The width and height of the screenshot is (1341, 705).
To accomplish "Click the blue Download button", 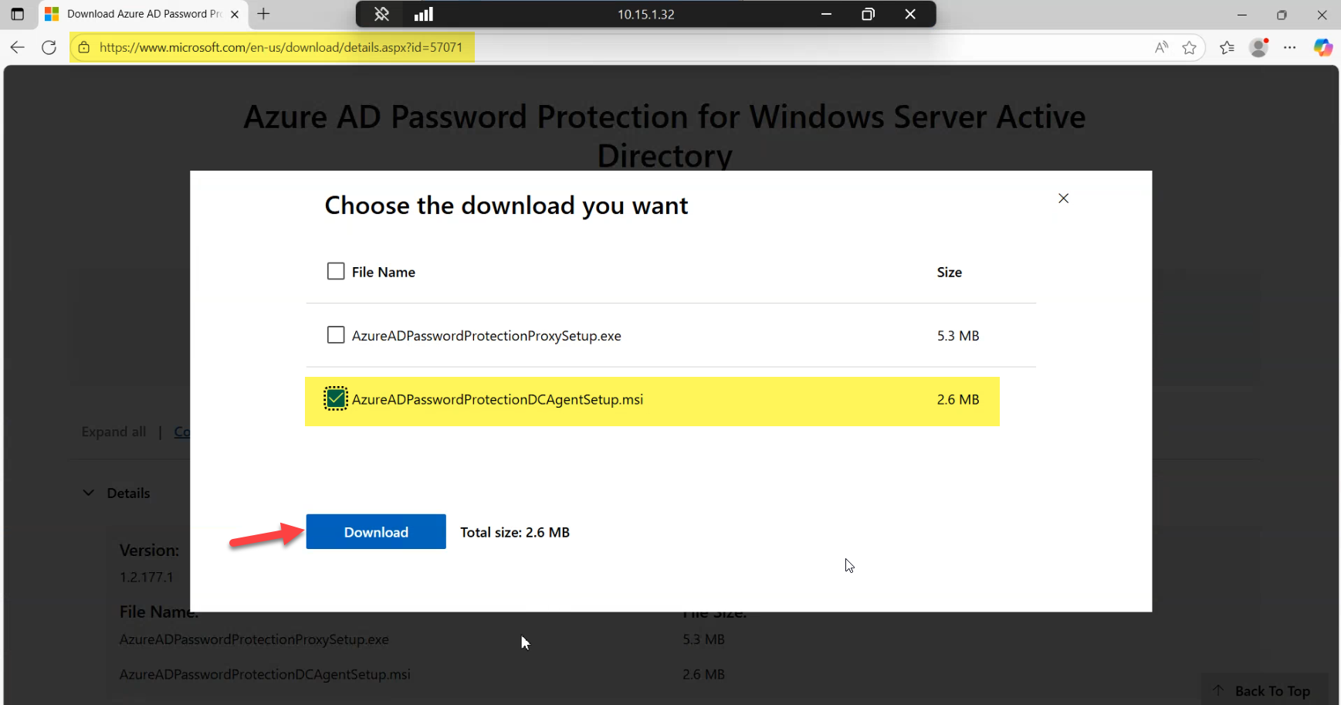I will tap(376, 532).
